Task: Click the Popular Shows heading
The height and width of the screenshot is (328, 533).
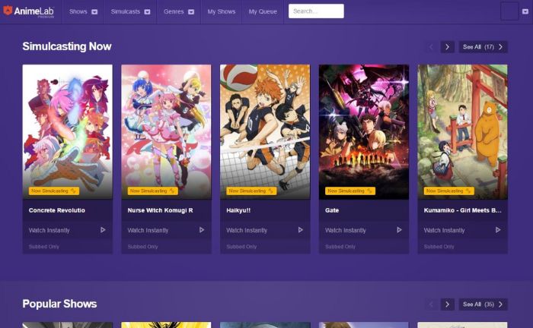Action: [59, 304]
